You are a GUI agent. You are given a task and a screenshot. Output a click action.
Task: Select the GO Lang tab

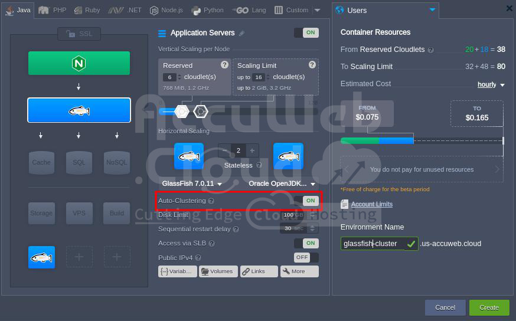click(249, 10)
